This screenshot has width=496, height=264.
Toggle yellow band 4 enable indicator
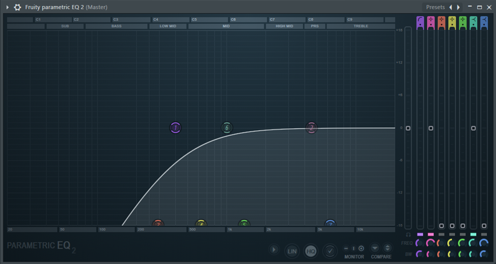[452, 234]
